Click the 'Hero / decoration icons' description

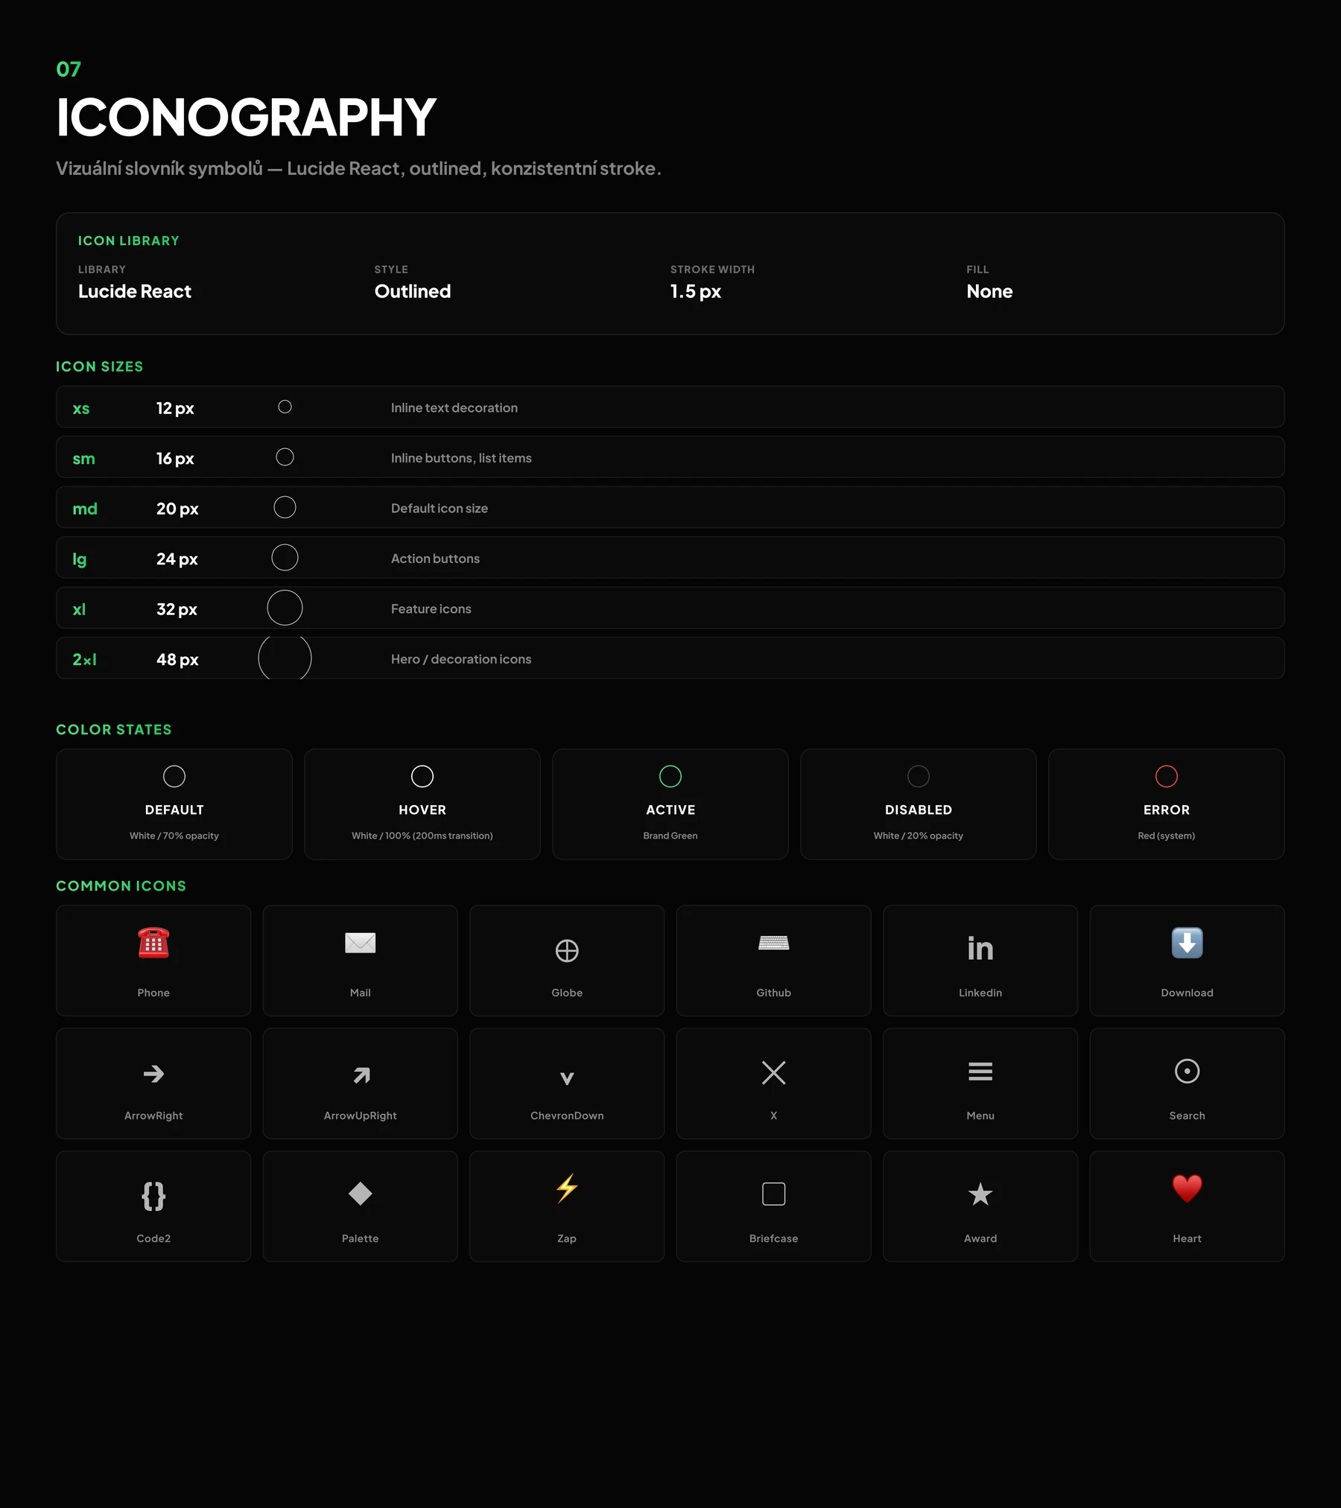(x=461, y=659)
